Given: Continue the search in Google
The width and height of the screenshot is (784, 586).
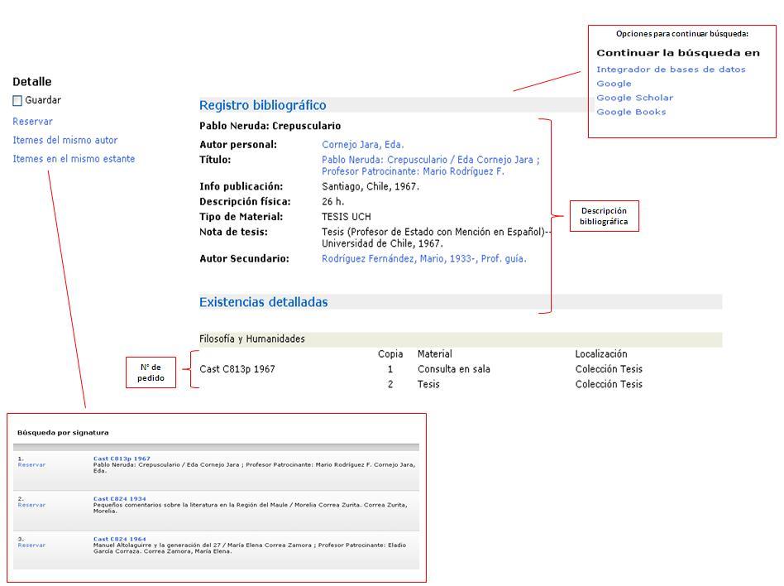Looking at the screenshot, I should (614, 84).
